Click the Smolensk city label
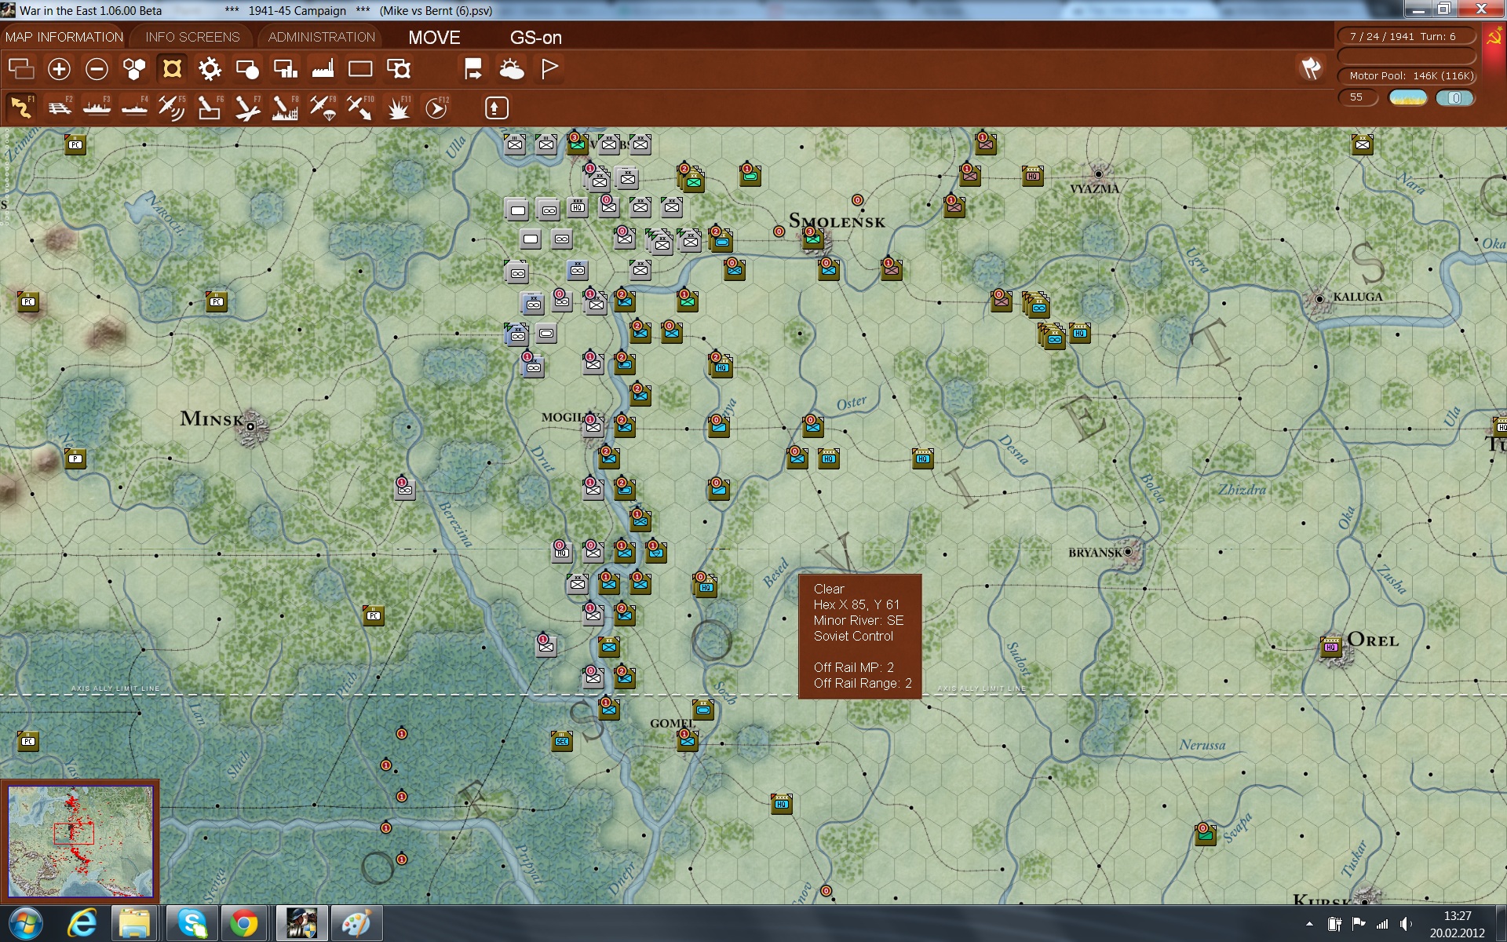 [x=837, y=221]
